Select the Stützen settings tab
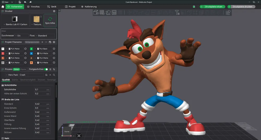261x140 pixels. click(41, 80)
